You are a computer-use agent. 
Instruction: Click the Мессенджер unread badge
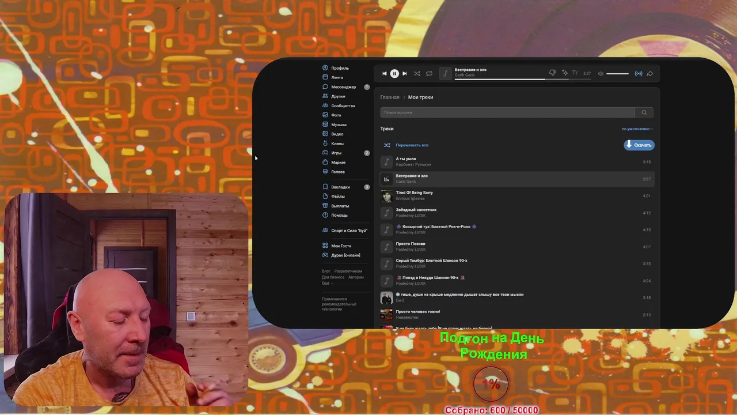(367, 87)
